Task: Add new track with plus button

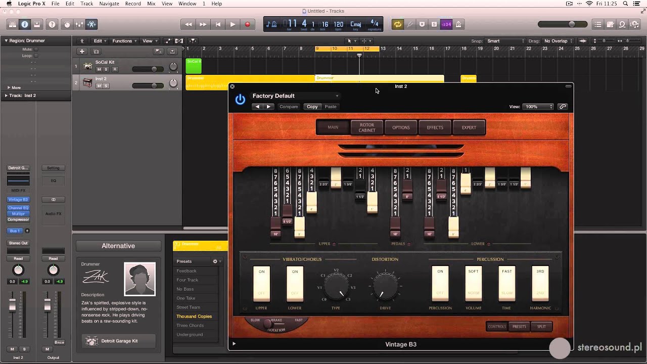Action: coord(81,51)
